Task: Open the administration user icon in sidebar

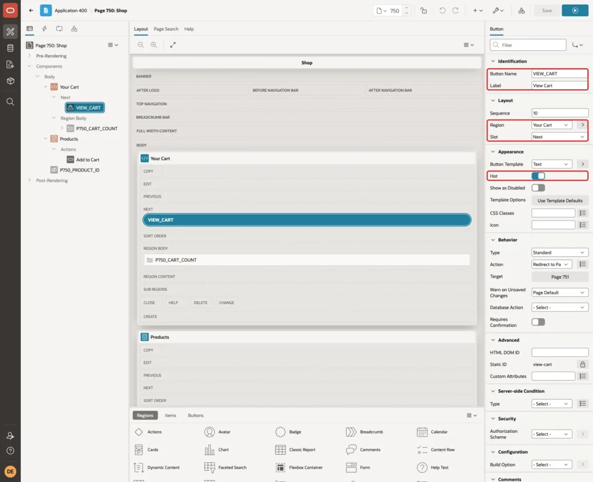Action: point(10,436)
